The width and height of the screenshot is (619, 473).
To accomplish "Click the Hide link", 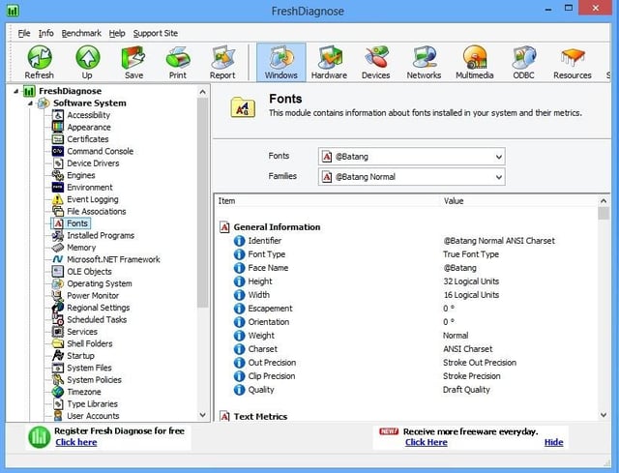I will click(x=554, y=442).
